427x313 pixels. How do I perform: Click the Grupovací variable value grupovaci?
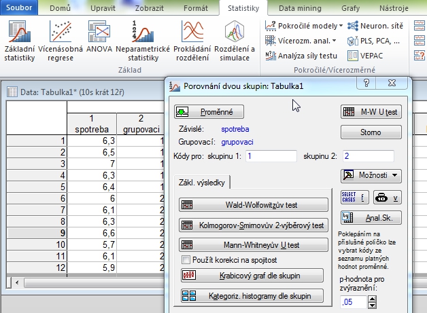point(237,142)
